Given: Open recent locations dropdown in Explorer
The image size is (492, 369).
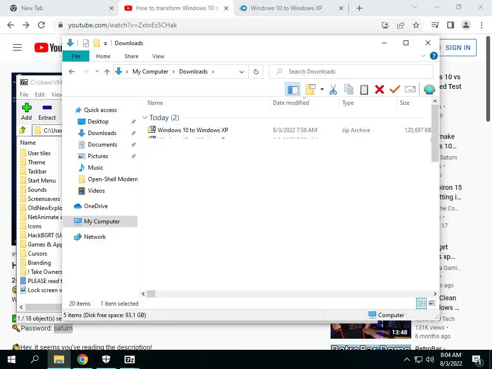Looking at the screenshot, I should (97, 72).
